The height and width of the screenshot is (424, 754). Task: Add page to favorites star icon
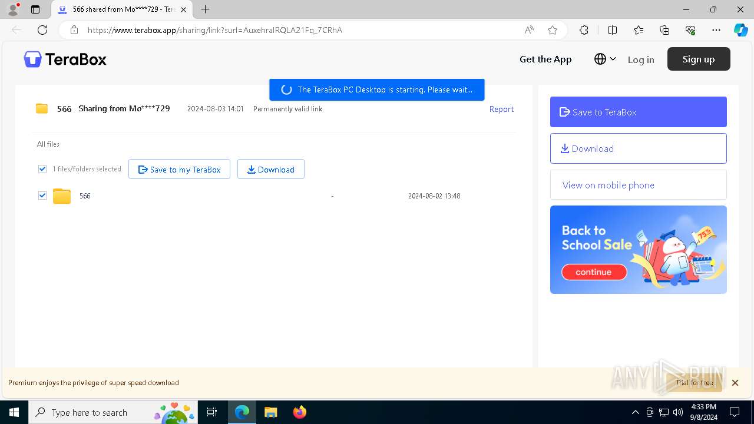553,30
